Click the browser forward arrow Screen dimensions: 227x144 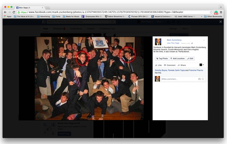(10, 12)
